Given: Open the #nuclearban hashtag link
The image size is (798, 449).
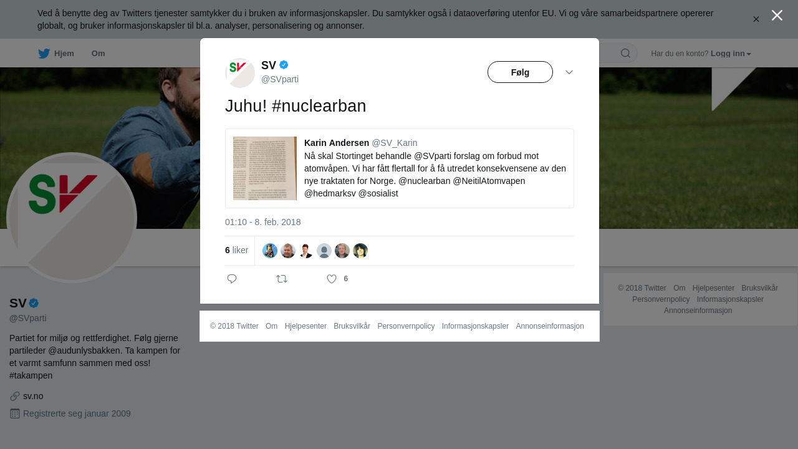Looking at the screenshot, I should [x=319, y=106].
